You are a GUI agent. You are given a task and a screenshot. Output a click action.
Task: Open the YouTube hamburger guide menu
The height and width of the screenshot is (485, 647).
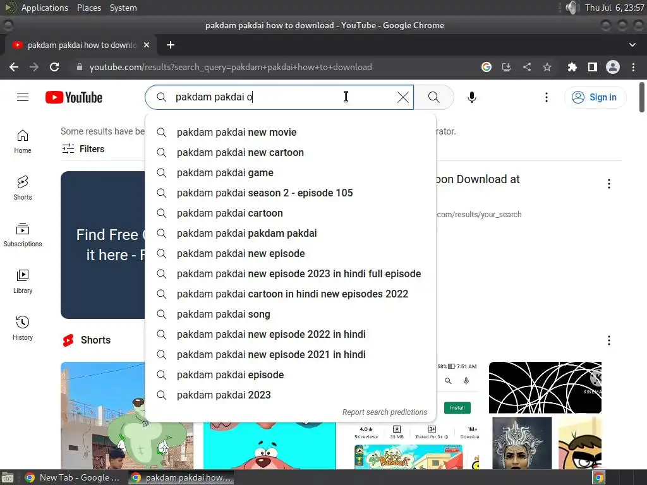[23, 97]
